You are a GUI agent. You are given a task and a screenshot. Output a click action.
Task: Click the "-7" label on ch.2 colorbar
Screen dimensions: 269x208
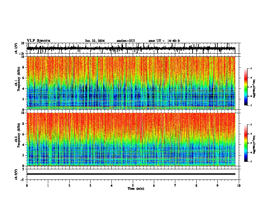(x=250, y=162)
